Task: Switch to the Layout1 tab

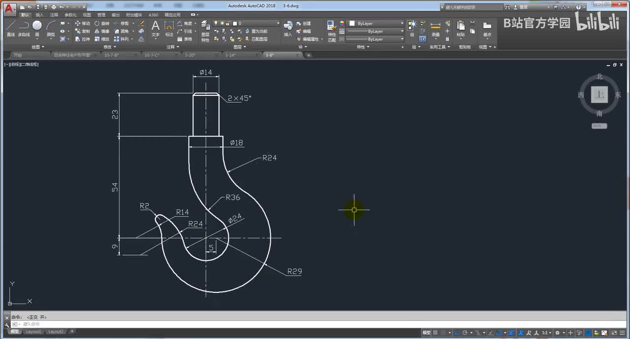Action: coord(33,332)
